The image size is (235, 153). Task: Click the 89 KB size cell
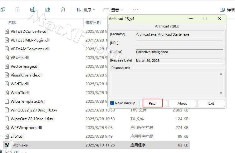coord(183,136)
